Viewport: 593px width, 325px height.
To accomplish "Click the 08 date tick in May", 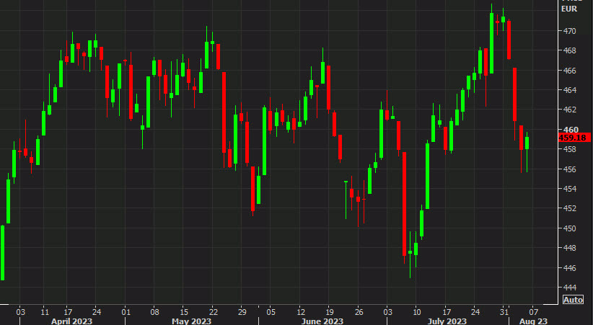I will [154, 312].
